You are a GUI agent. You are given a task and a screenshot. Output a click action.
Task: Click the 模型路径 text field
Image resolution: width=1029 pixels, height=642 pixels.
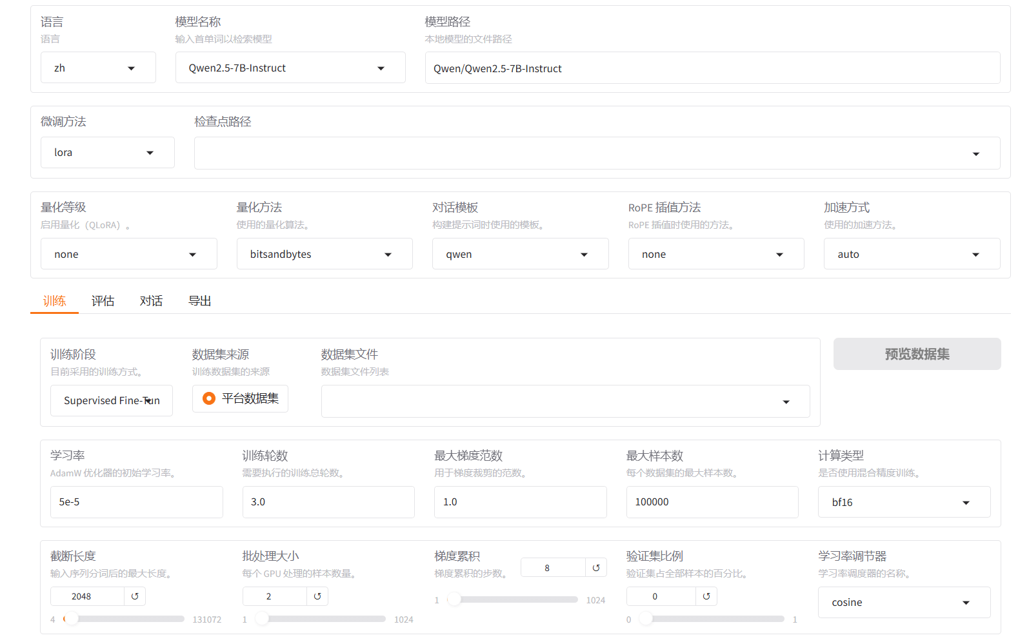point(712,68)
